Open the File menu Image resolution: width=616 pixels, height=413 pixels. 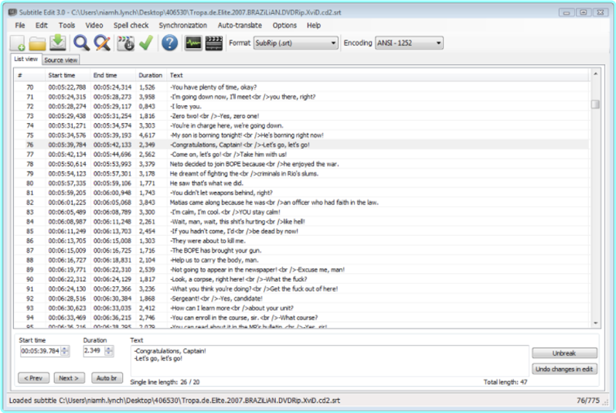tap(20, 26)
